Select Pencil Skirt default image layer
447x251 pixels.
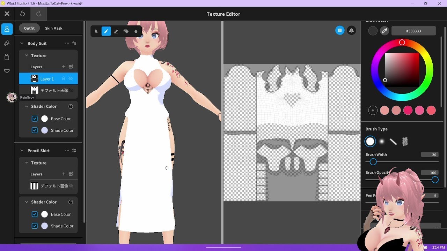[48, 186]
